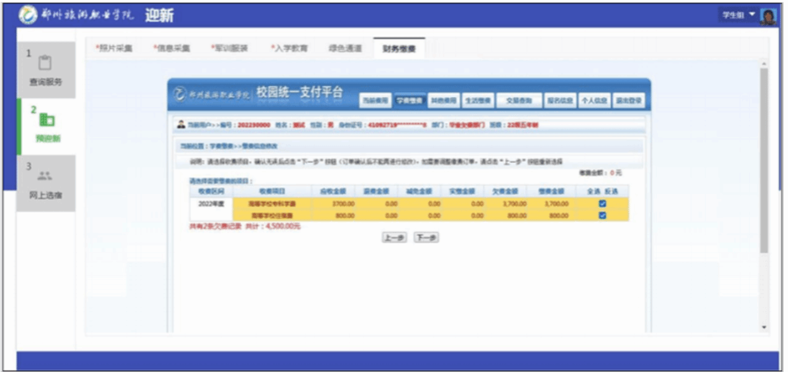
Task: Click the 校园统一支付平台 logo emblem
Action: pos(180,95)
